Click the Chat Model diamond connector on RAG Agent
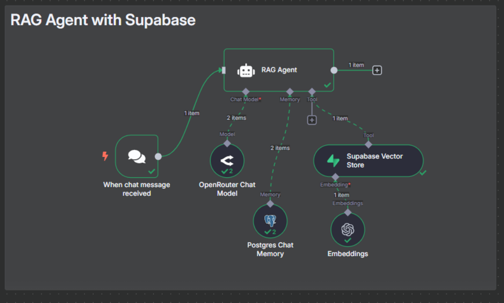 [x=246, y=92]
